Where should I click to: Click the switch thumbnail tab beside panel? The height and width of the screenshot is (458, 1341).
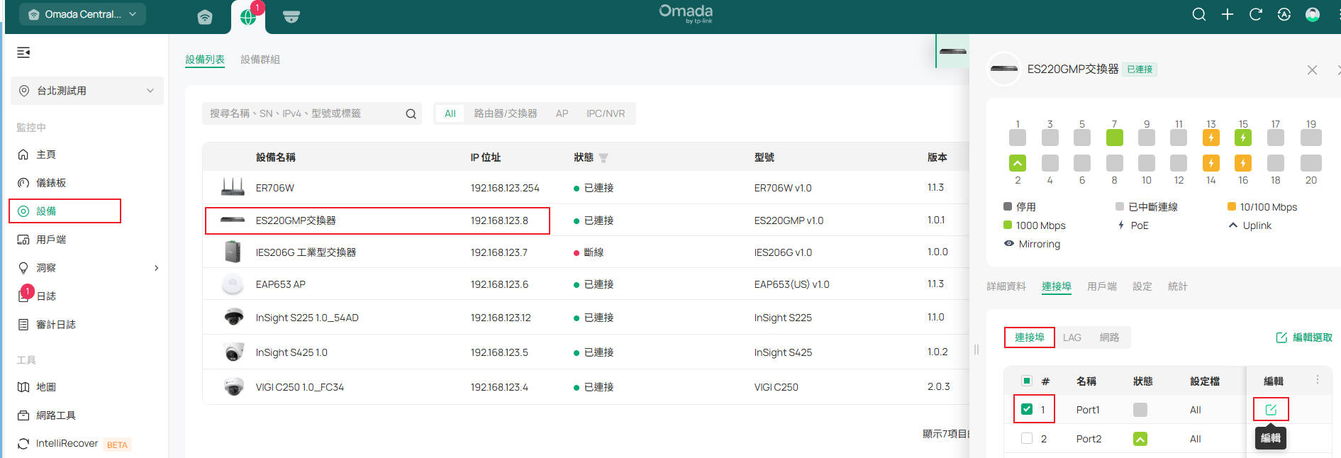point(952,51)
